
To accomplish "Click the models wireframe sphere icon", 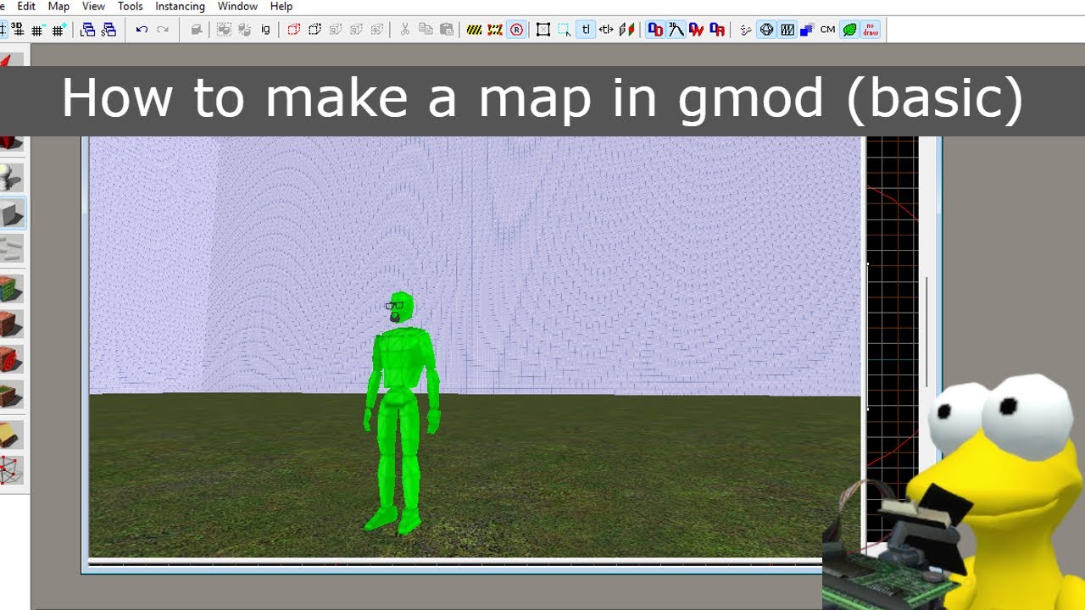I will coord(766,30).
